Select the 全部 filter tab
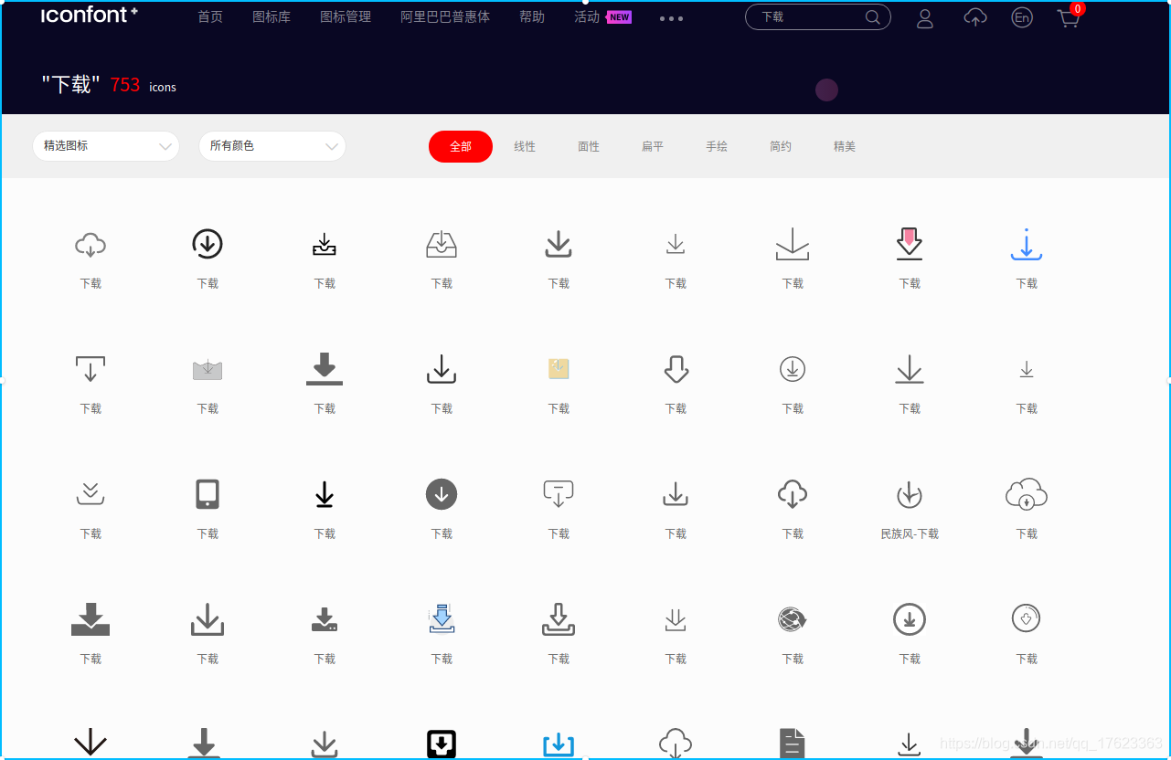The height and width of the screenshot is (760, 1171). click(x=461, y=146)
